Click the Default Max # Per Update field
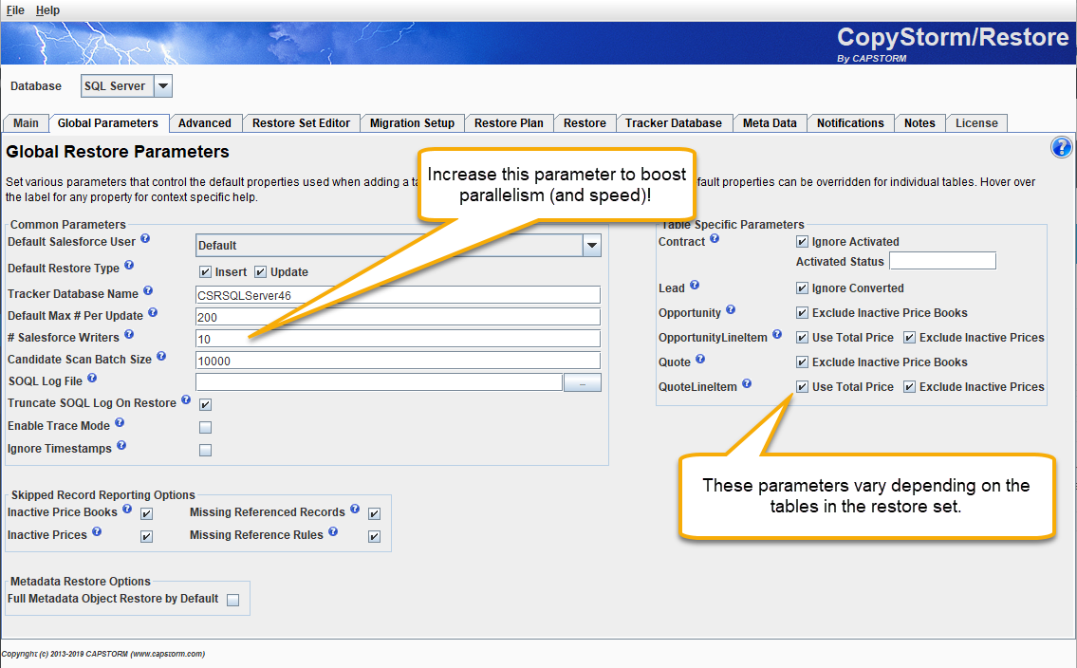The image size is (1077, 668). pos(398,317)
